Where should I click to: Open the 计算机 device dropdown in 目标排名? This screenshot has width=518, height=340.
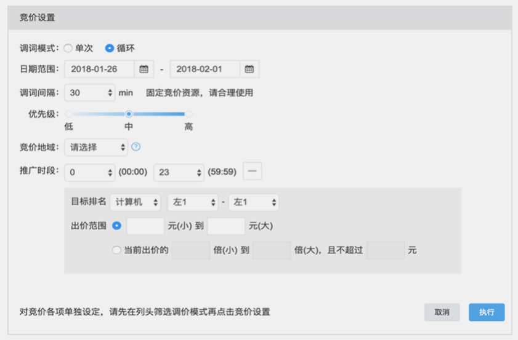[136, 202]
